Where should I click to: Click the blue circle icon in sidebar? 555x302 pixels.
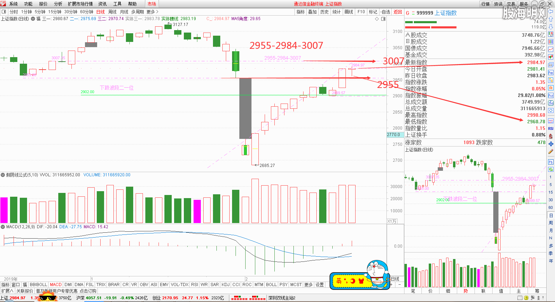550,110
